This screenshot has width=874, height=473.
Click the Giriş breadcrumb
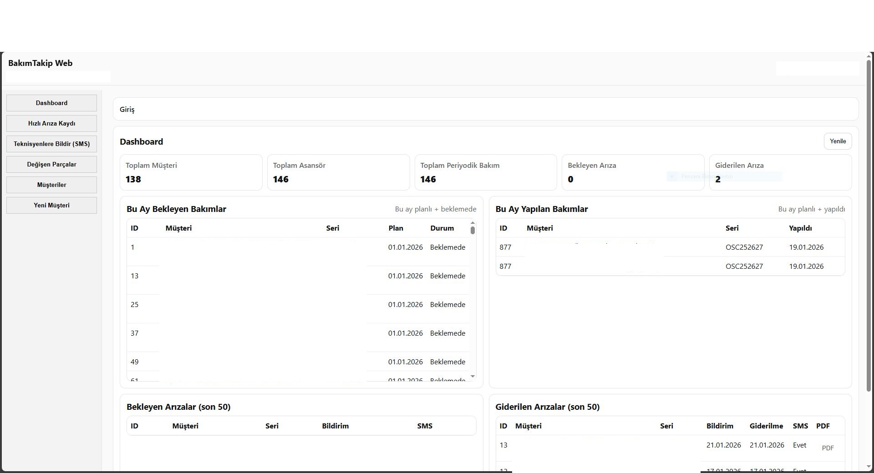coord(127,109)
